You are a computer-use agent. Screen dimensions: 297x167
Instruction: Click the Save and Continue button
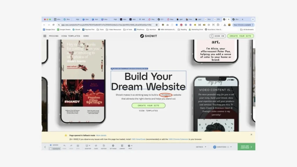coord(246,147)
